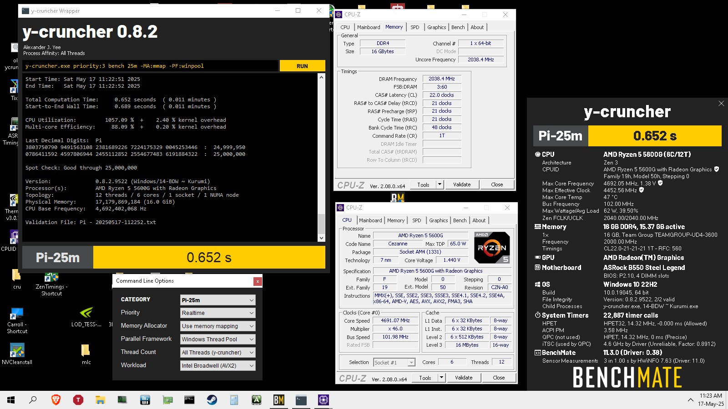Click Validate in upper CPU-Z window

[462, 185]
